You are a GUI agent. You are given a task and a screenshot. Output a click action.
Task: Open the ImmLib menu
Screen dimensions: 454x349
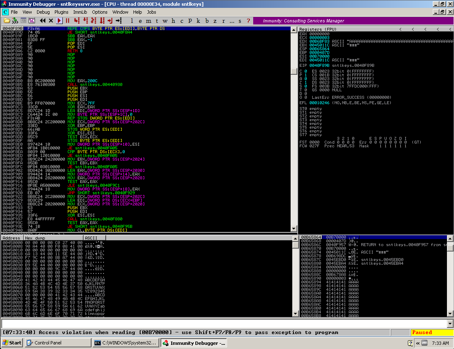coord(80,12)
